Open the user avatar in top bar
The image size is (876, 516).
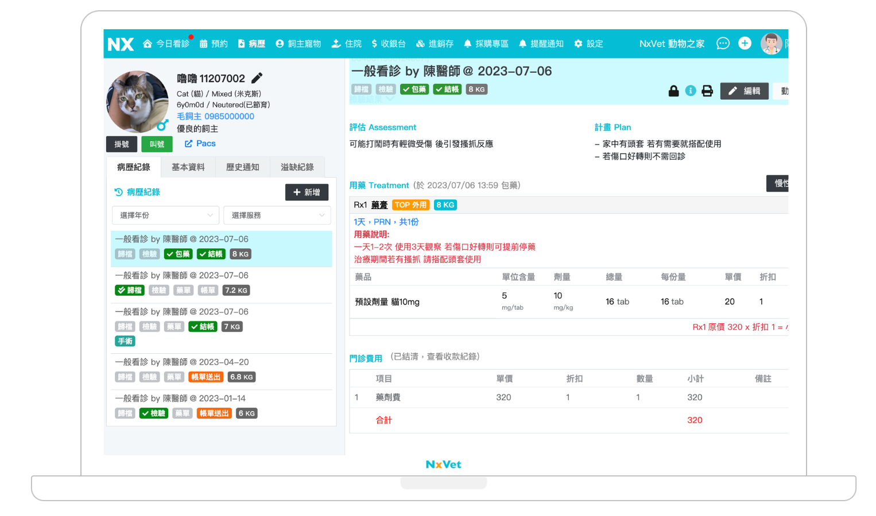pyautogui.click(x=771, y=44)
